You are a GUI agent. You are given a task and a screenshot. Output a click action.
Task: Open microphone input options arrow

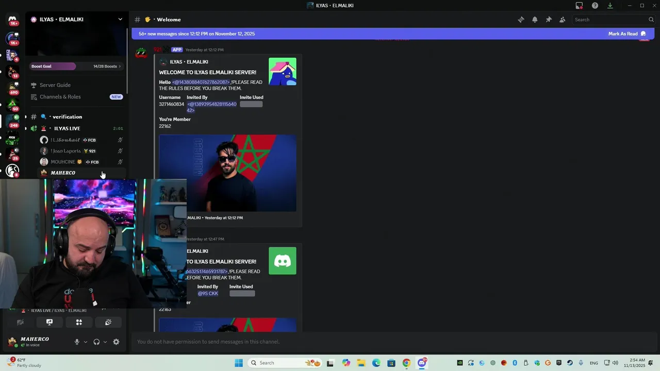click(x=86, y=342)
